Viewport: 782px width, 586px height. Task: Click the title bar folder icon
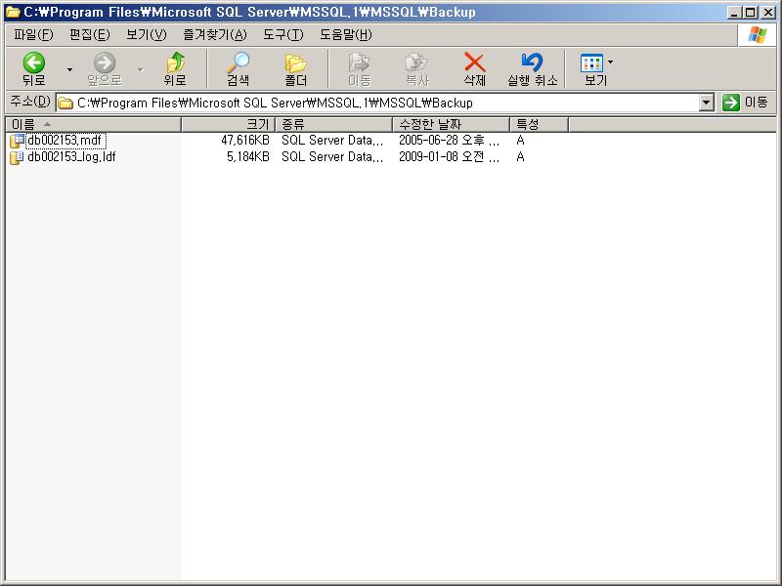pyautogui.click(x=13, y=12)
